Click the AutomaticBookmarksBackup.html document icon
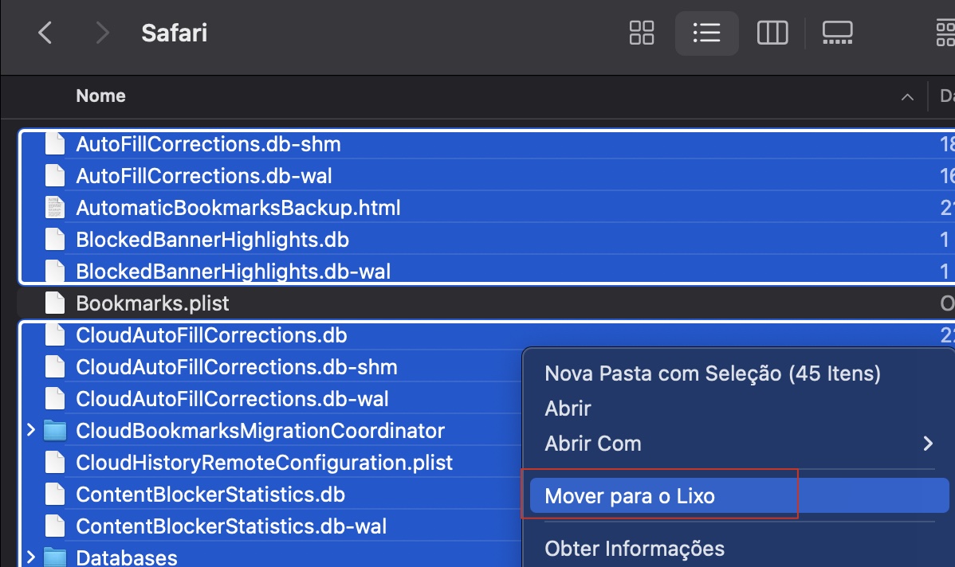Image resolution: width=955 pixels, height=567 pixels. click(55, 207)
